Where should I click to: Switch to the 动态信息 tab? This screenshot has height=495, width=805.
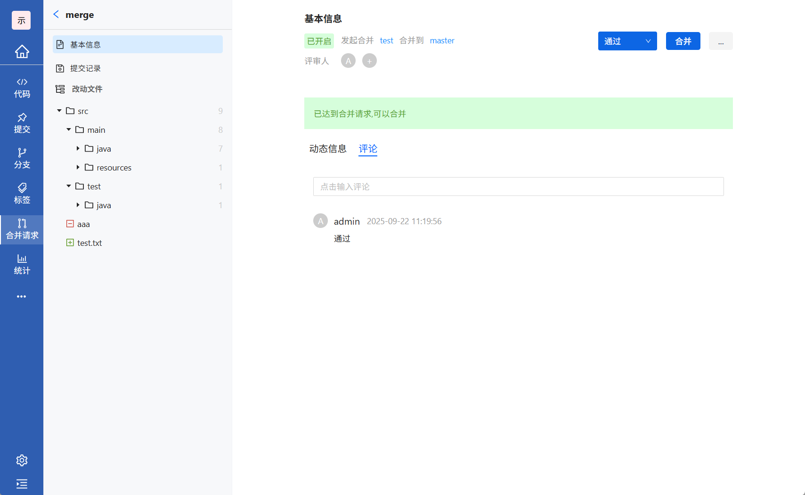[328, 148]
